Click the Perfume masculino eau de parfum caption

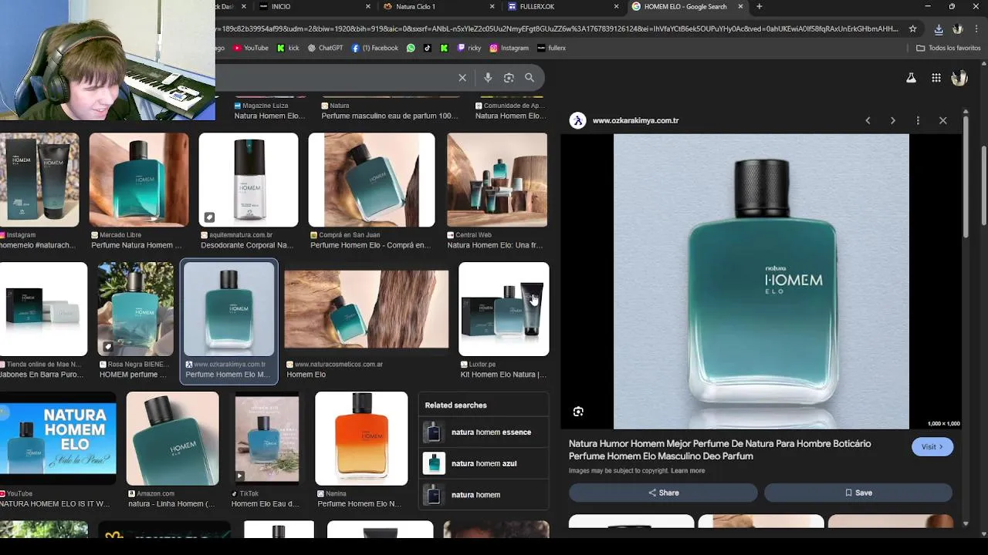[x=390, y=116]
